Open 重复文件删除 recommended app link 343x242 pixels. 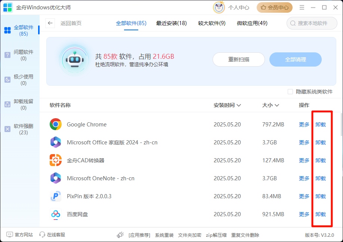[x=245, y=235]
